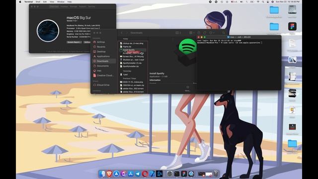Click the Finder forward arrow
318x179 pixels.
click(127, 33)
